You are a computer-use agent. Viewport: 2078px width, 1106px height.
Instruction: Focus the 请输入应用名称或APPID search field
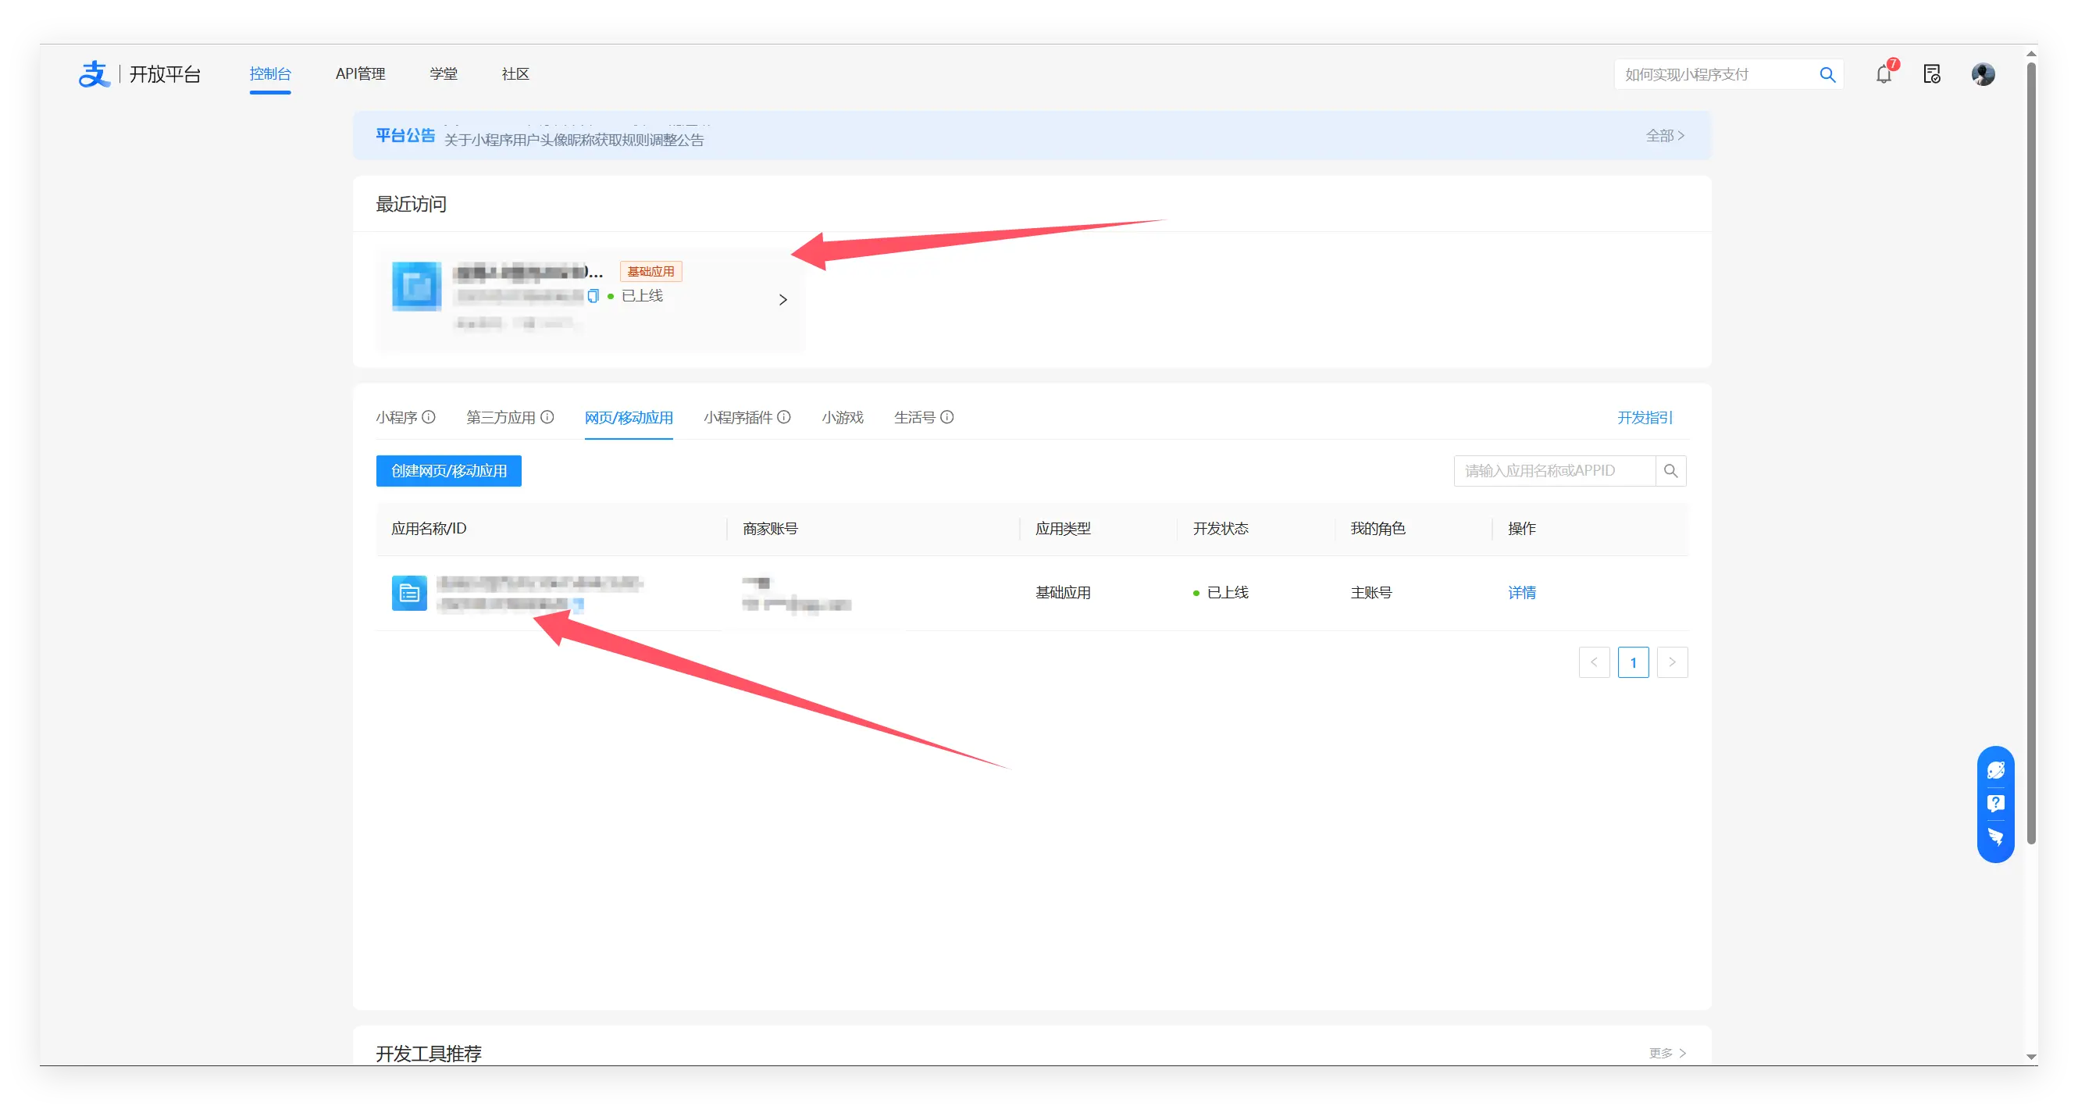point(1554,471)
